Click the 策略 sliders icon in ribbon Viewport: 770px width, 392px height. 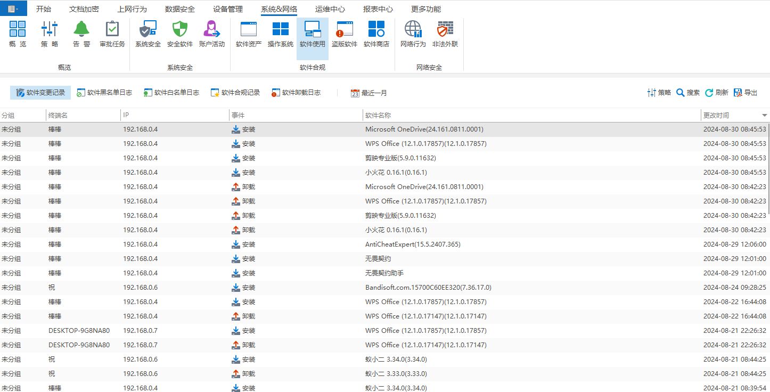[x=50, y=35]
